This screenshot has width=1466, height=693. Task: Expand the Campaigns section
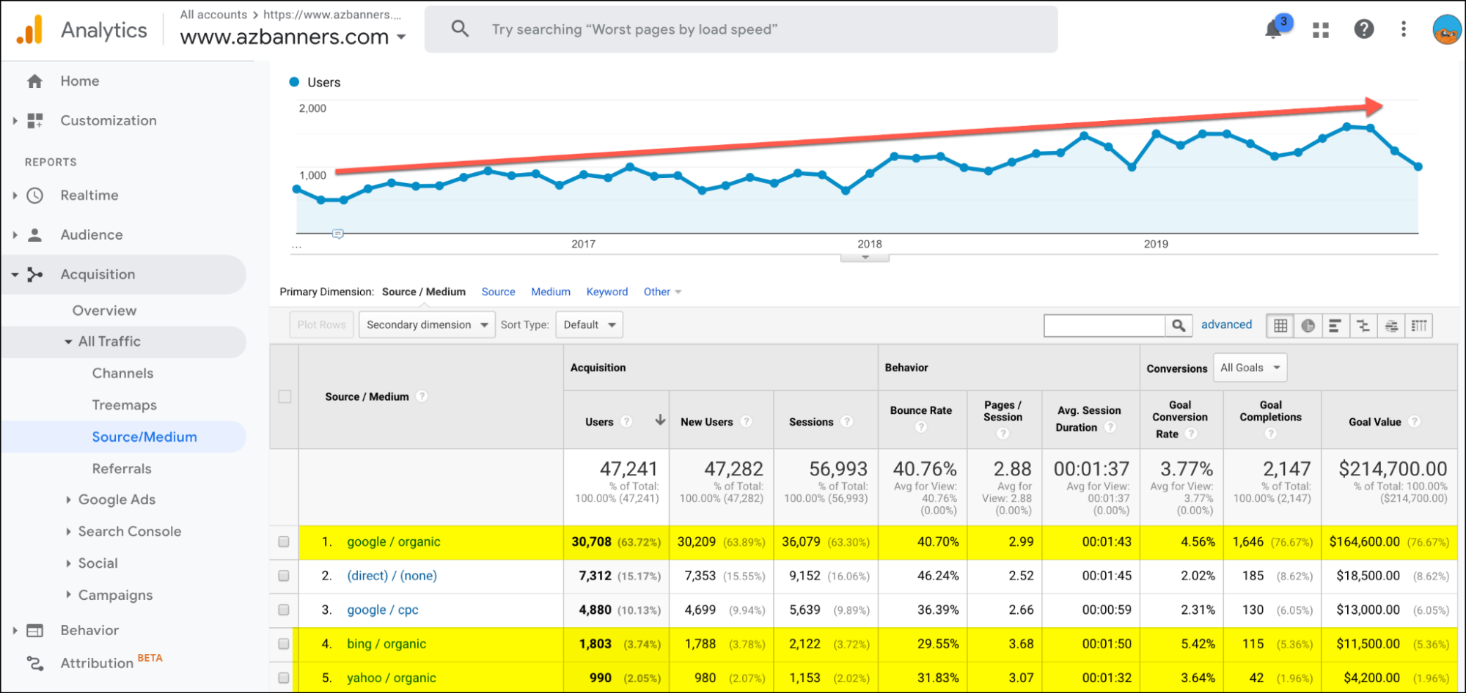[x=68, y=595]
